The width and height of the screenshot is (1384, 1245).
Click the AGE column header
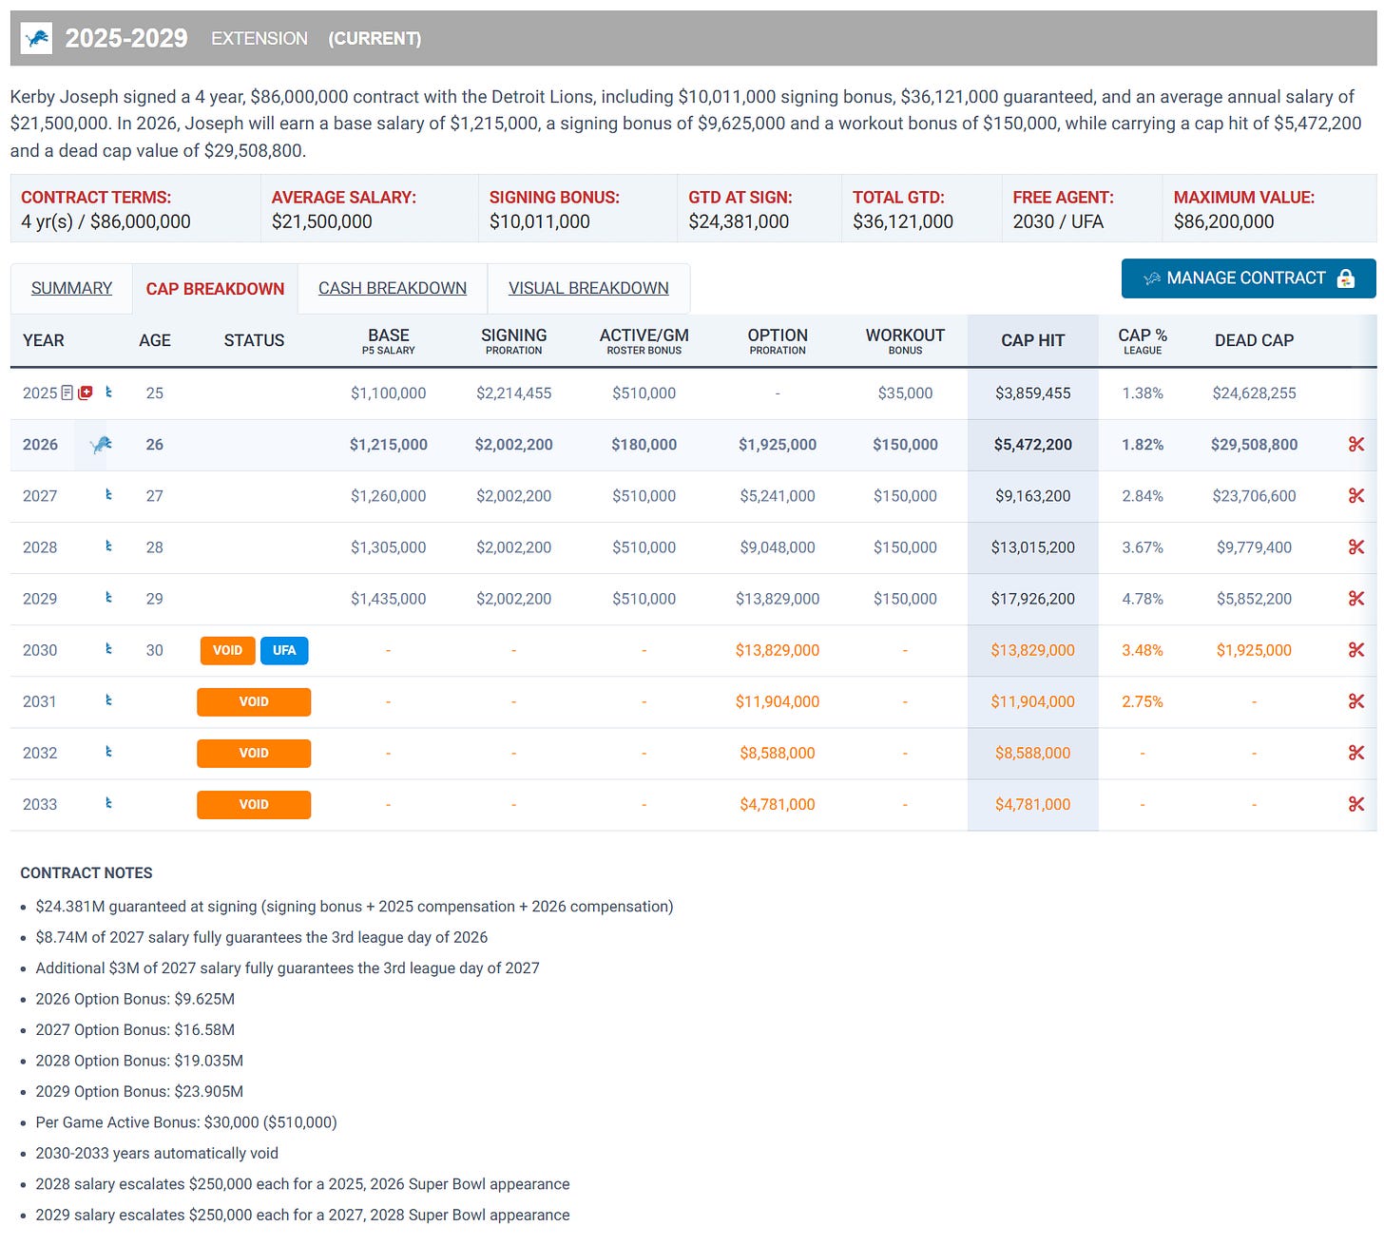pos(155,340)
